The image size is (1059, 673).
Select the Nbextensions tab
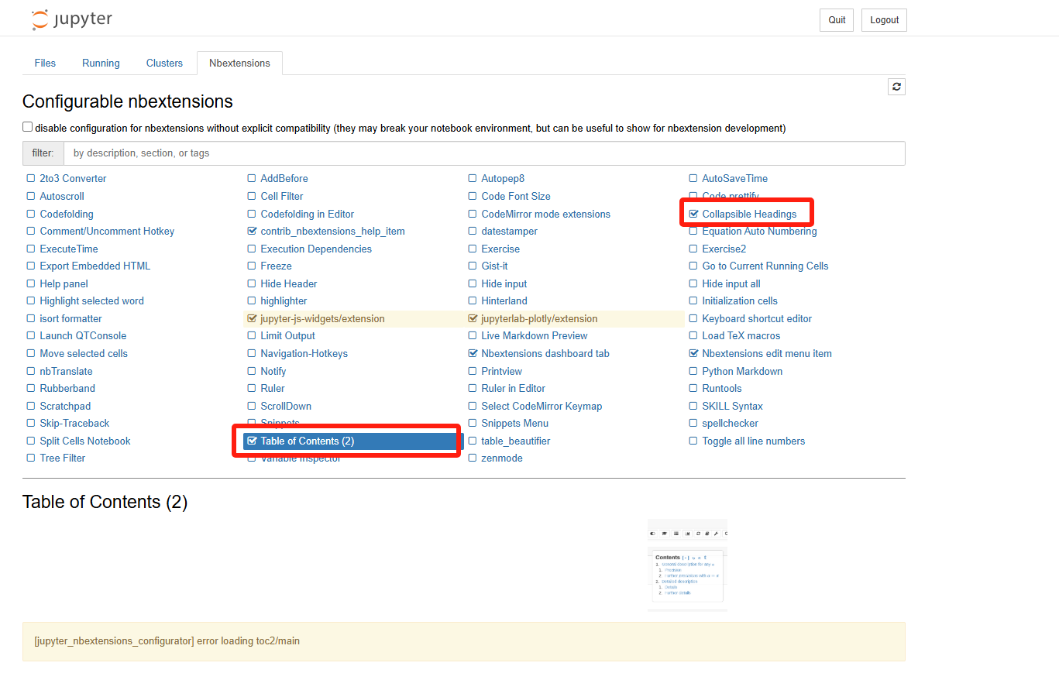click(x=239, y=63)
